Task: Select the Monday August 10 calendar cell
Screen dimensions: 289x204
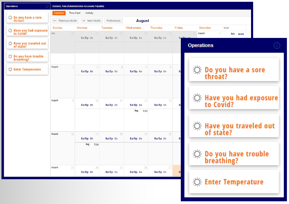Action: point(87,115)
